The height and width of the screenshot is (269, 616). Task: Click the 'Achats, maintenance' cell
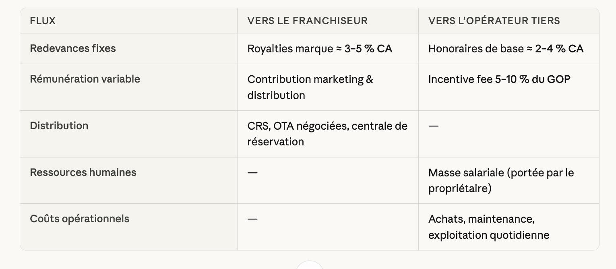(x=489, y=227)
